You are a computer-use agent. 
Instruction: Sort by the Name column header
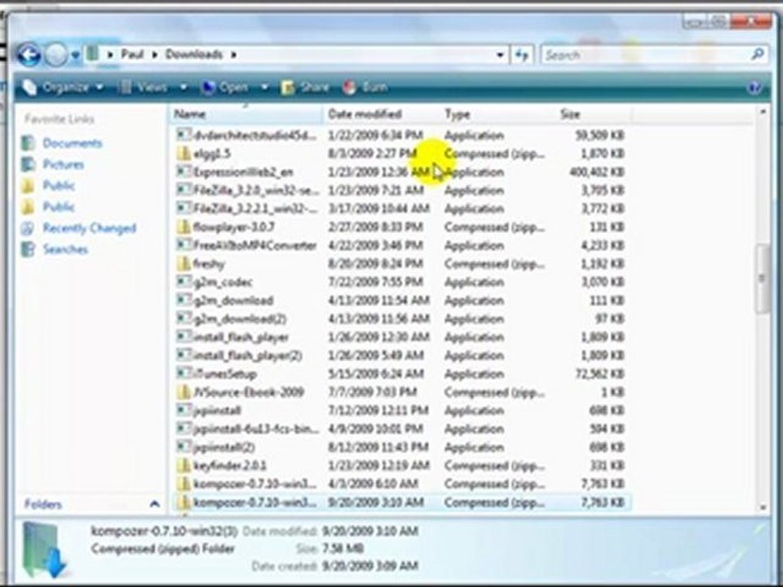pyautogui.click(x=246, y=114)
